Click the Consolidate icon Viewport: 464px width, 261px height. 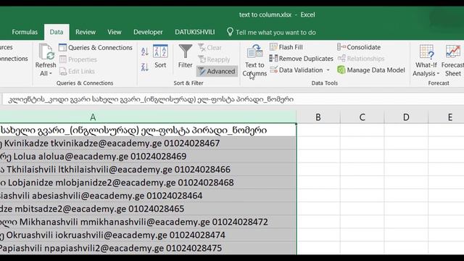(341, 46)
